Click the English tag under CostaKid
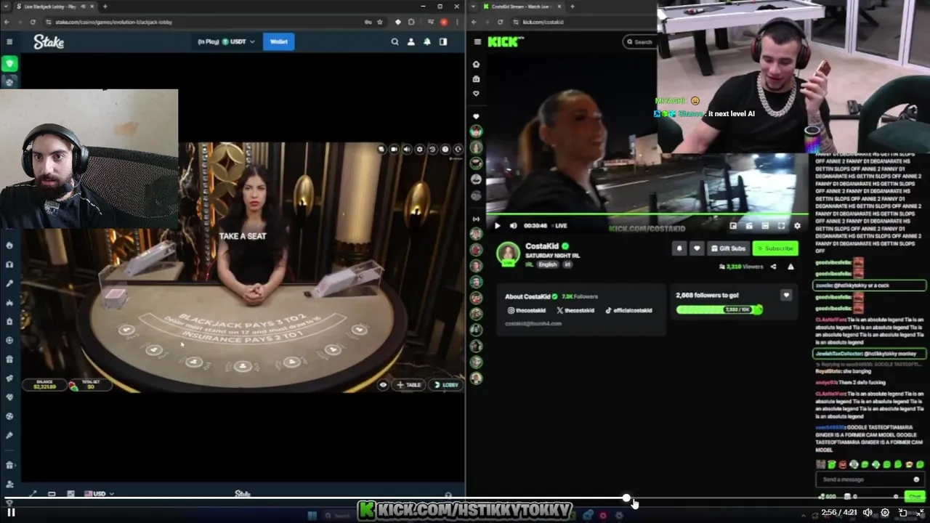 [547, 264]
